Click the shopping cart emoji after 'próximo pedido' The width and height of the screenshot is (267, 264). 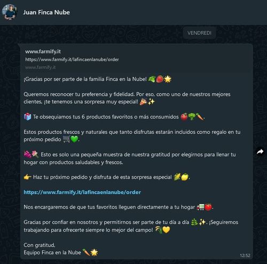point(66,139)
